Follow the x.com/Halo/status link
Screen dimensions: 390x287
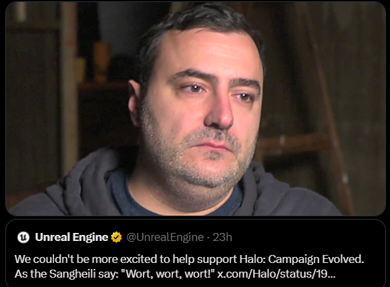[x=276, y=274]
